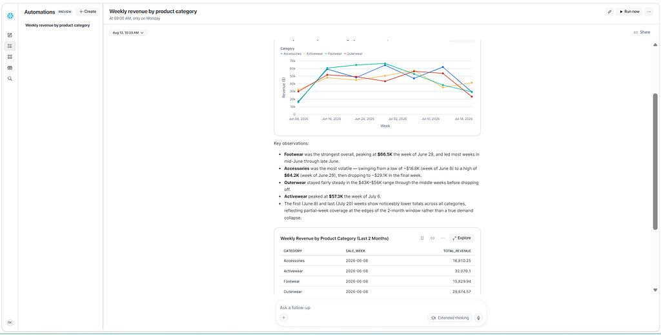The height and width of the screenshot is (335, 661).
Task: Open the three-dot menu next to Run now
Action: pos(649,12)
